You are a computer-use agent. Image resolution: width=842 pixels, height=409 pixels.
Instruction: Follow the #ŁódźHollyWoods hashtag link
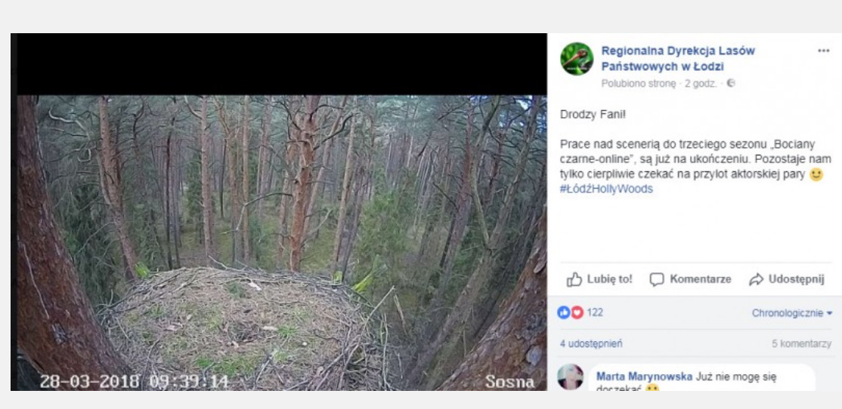tap(606, 189)
